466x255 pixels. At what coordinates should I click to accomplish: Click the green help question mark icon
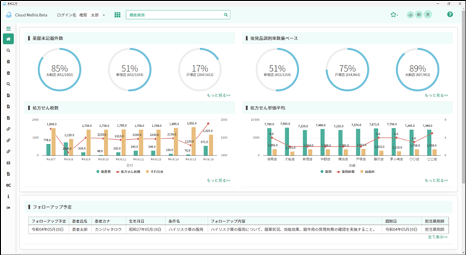click(x=450, y=14)
